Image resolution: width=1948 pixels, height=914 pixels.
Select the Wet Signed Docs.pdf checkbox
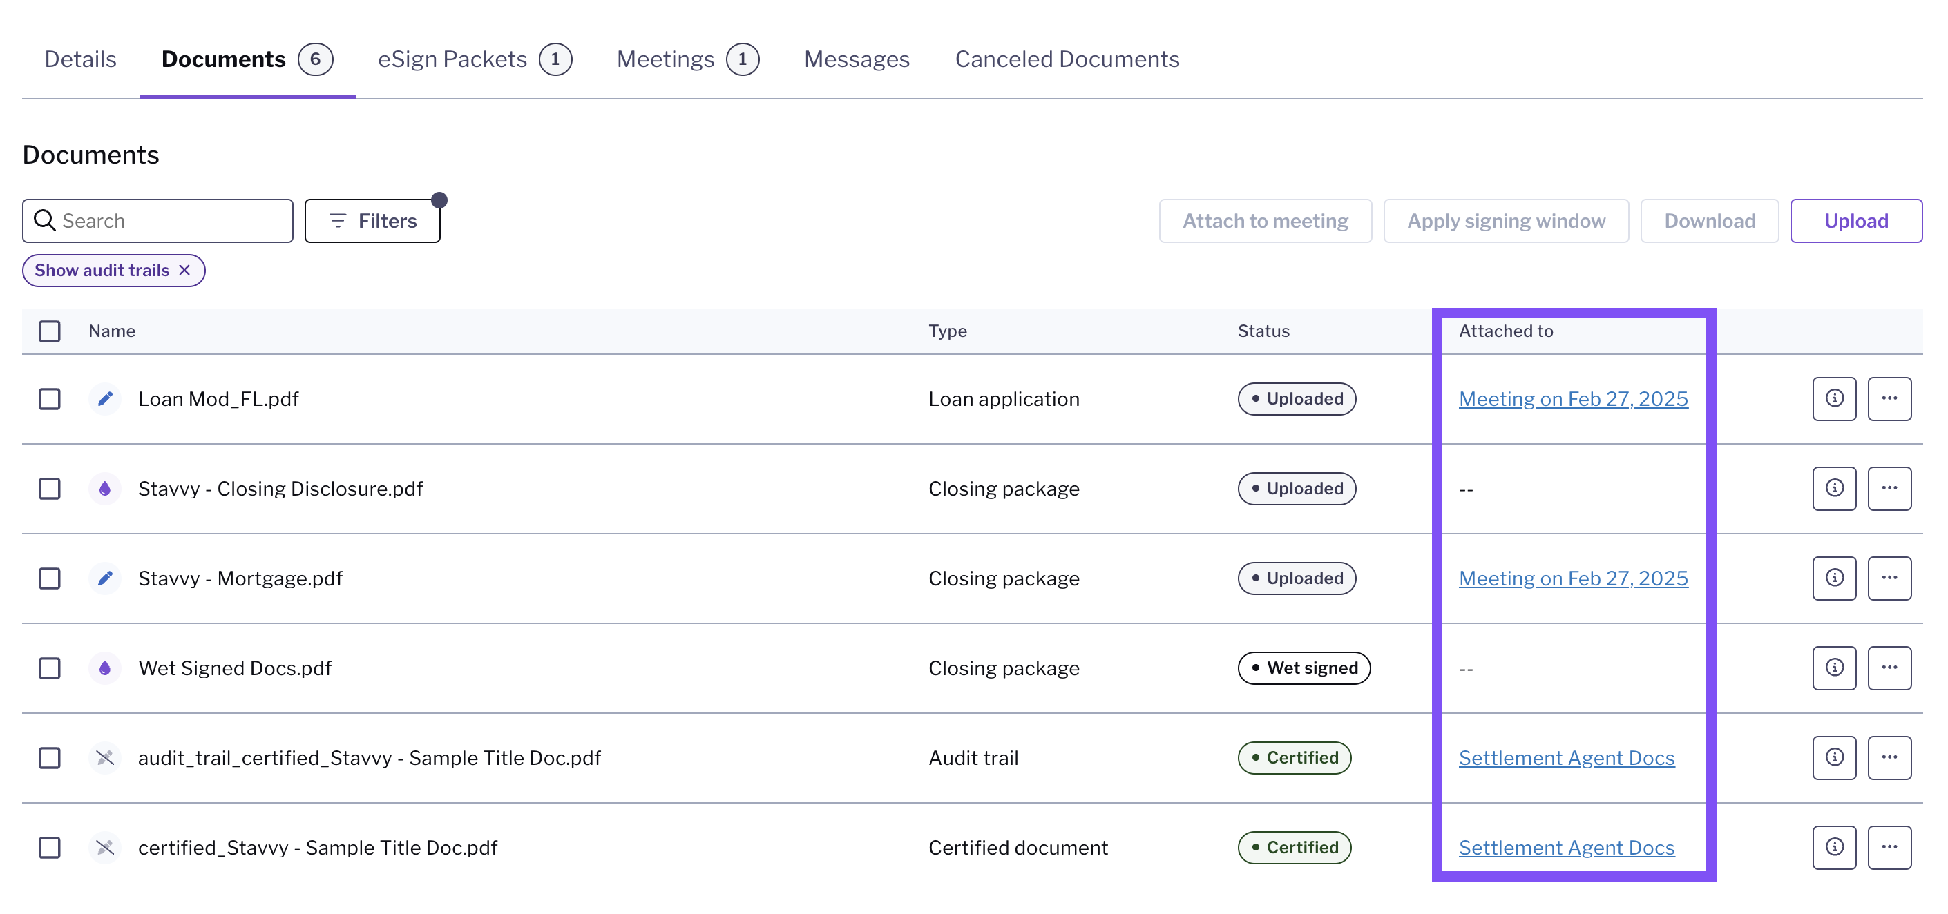pyautogui.click(x=49, y=668)
